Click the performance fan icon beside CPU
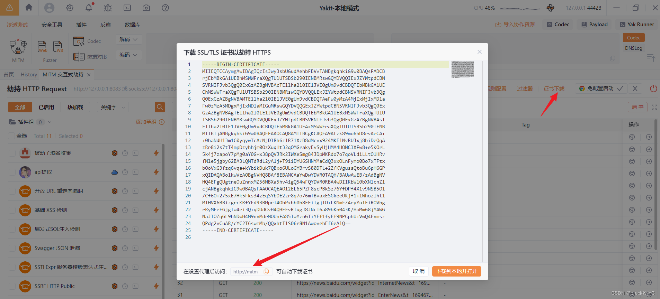660x299 pixels. pyautogui.click(x=550, y=8)
